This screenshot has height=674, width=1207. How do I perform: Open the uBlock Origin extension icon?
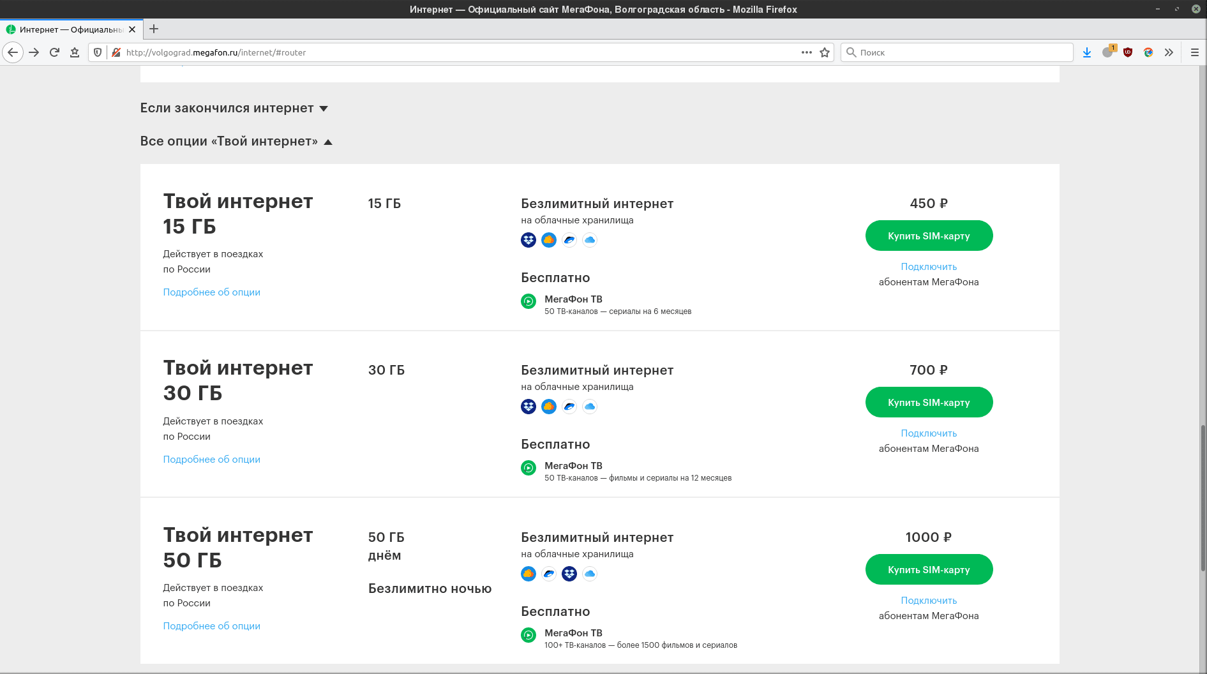[1128, 52]
